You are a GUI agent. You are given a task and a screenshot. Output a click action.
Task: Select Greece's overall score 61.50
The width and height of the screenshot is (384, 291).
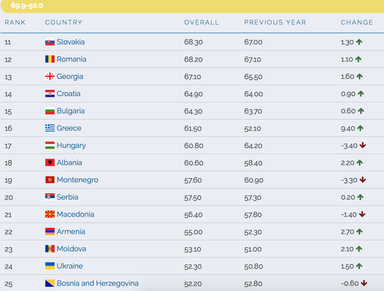[193, 129]
